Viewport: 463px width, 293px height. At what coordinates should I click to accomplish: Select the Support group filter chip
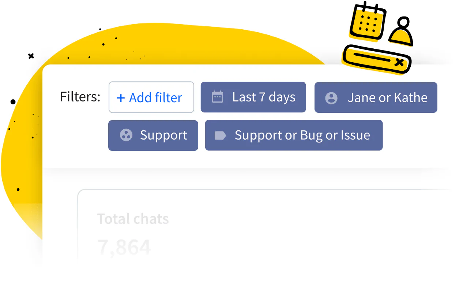[x=153, y=135]
